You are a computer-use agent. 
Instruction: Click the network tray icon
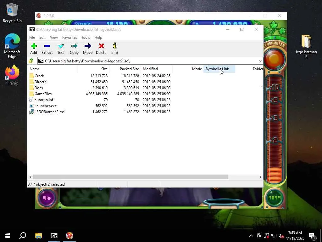(x=274, y=236)
